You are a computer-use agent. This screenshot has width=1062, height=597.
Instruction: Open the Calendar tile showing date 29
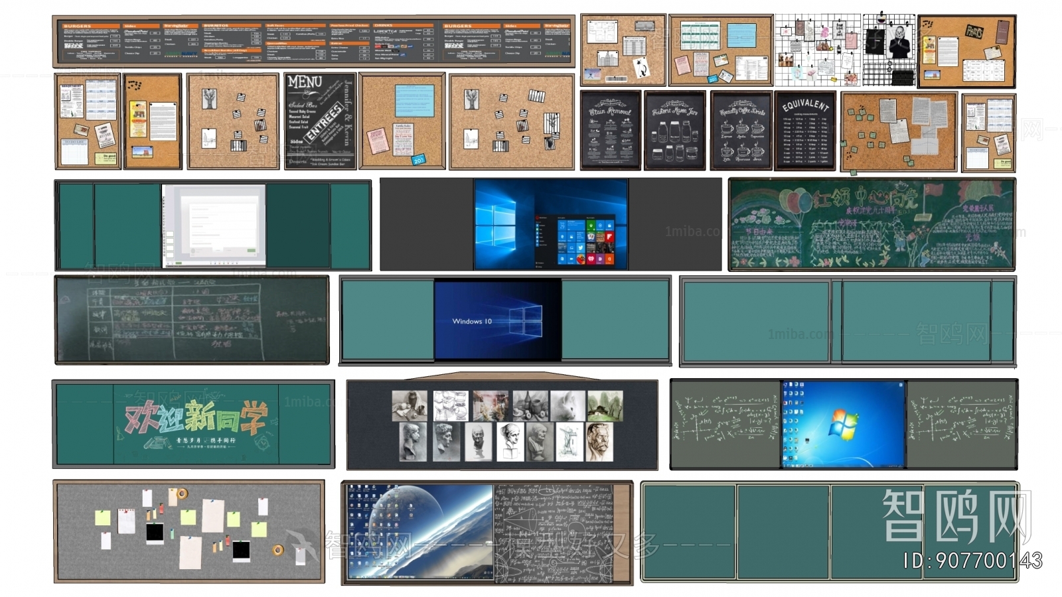[x=562, y=226]
